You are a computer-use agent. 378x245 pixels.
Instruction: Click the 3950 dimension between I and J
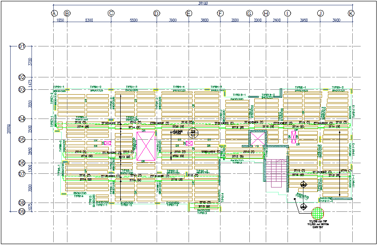tap(304, 20)
